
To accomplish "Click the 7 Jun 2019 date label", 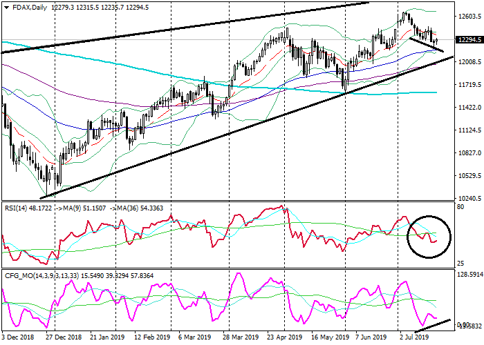I will 371,339.
